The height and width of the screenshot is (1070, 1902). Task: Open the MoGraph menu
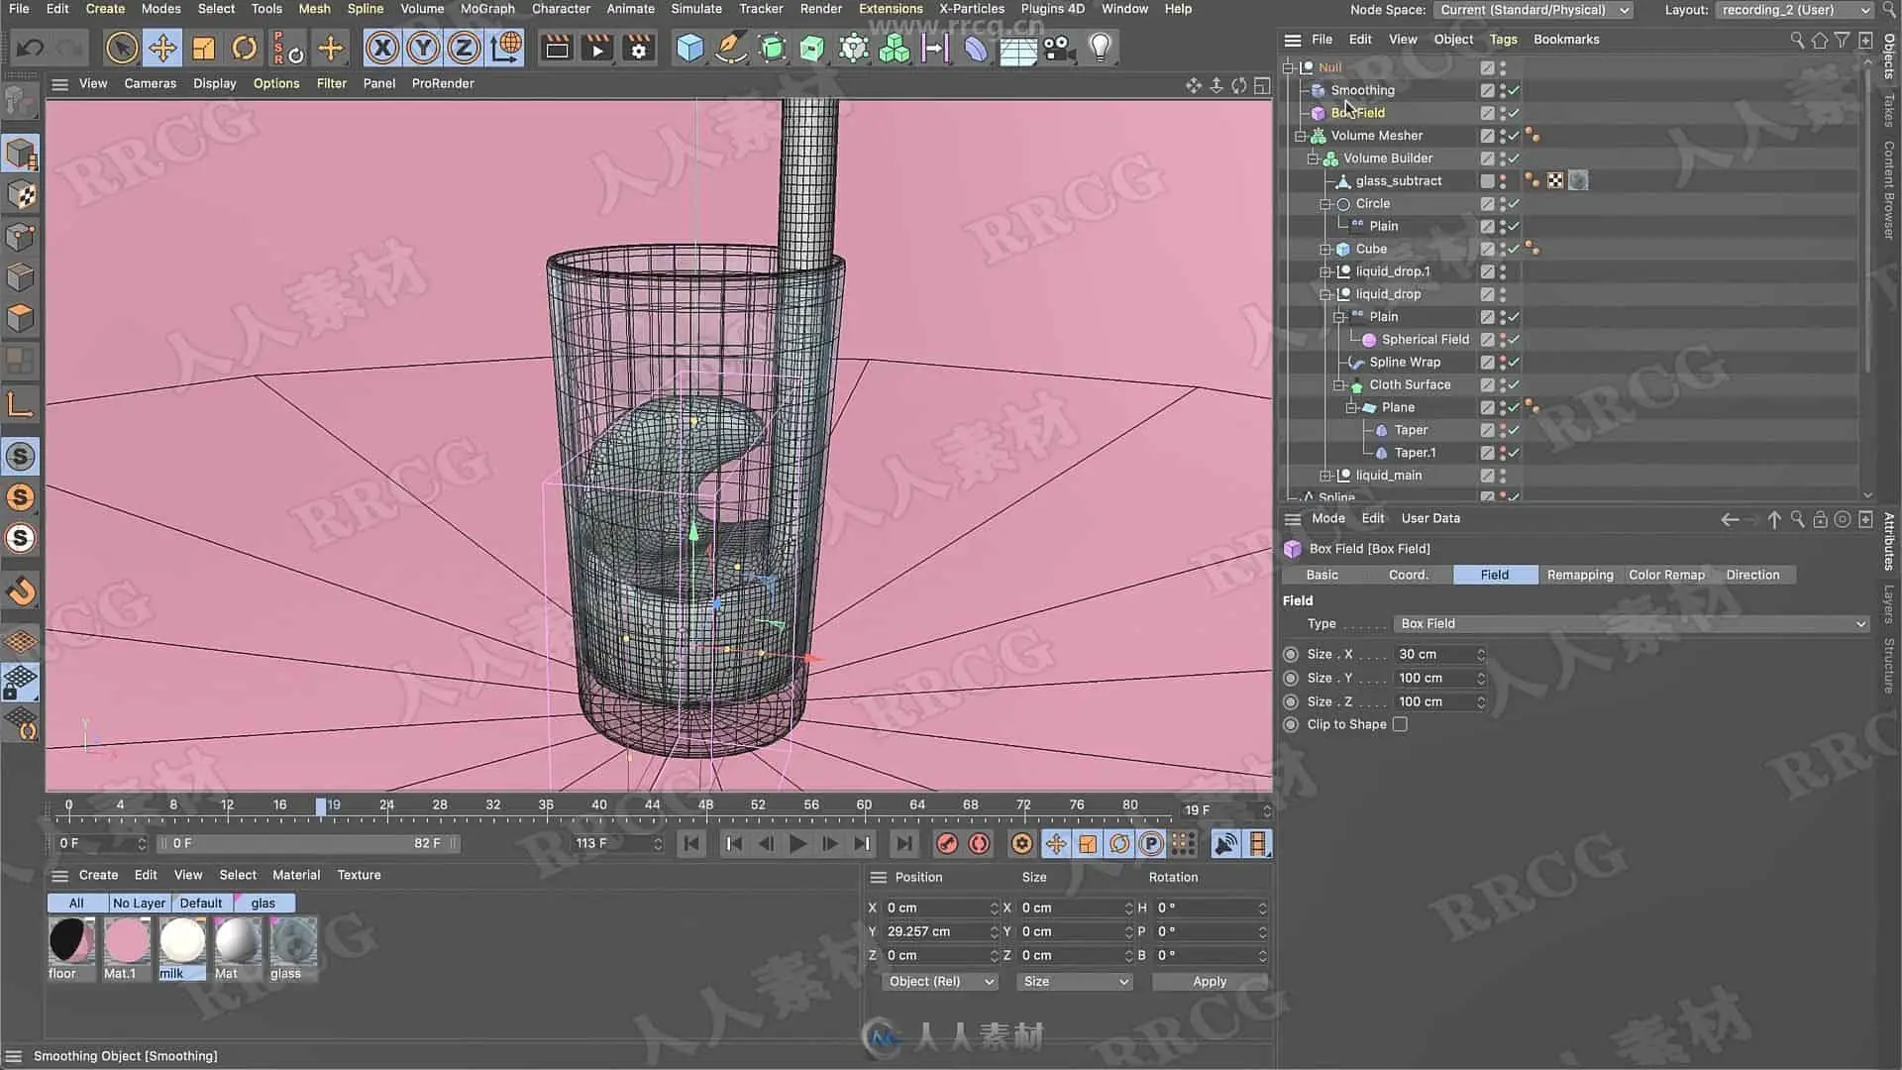487,9
